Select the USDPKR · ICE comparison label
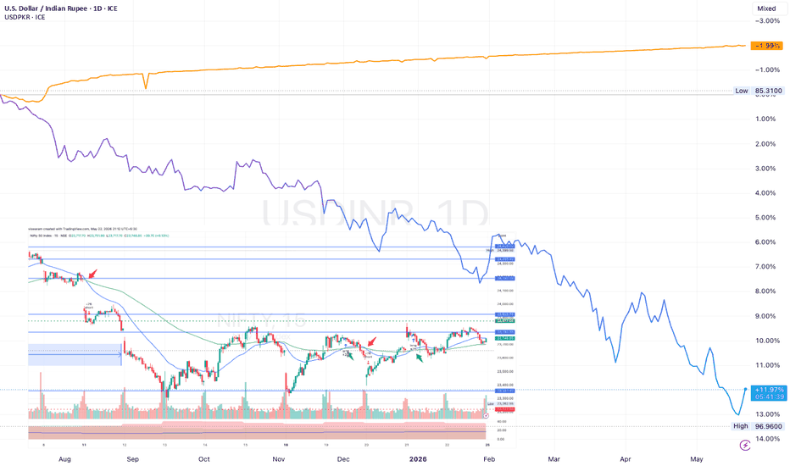The height and width of the screenshot is (466, 790). pyautogui.click(x=25, y=17)
